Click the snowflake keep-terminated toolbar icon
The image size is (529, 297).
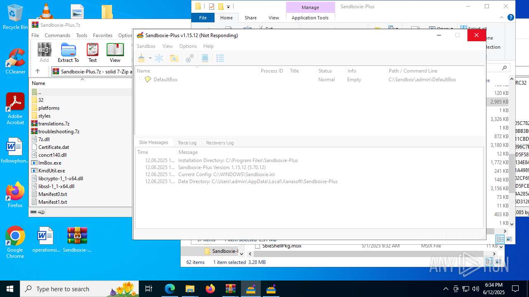point(159,58)
